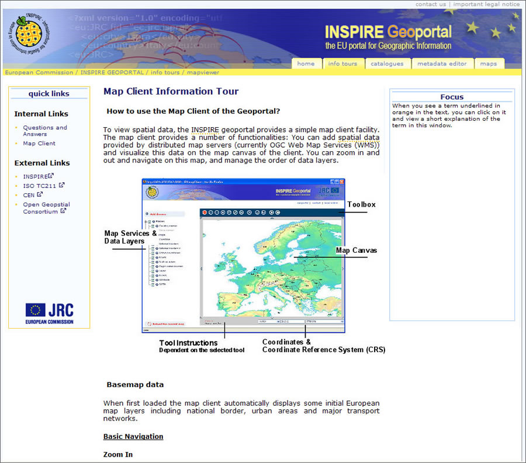Click the 'Map Client Information Tour' heading
This screenshot has width=526, height=463.
pos(171,91)
